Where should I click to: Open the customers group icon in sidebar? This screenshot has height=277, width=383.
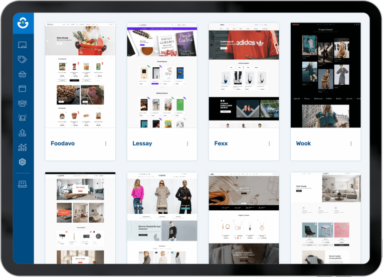point(22,103)
